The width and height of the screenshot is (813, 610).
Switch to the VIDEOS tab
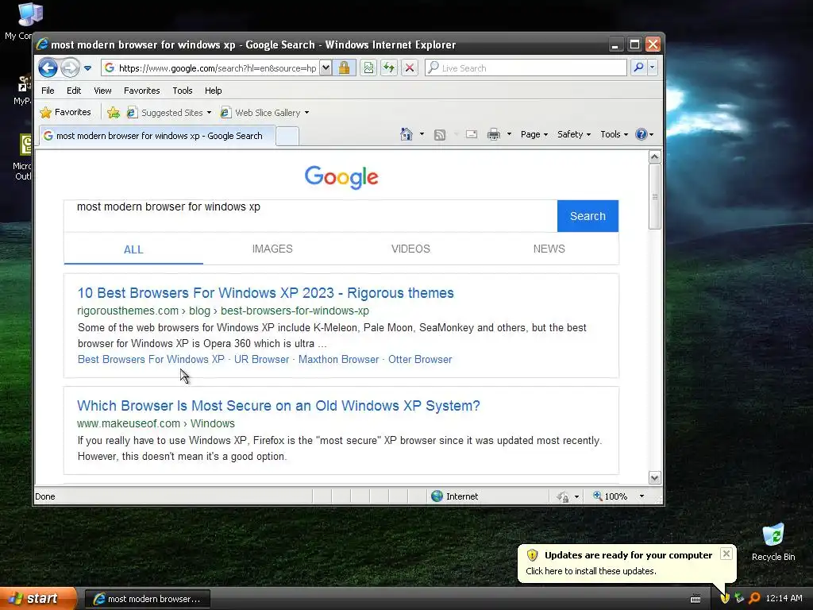click(410, 249)
